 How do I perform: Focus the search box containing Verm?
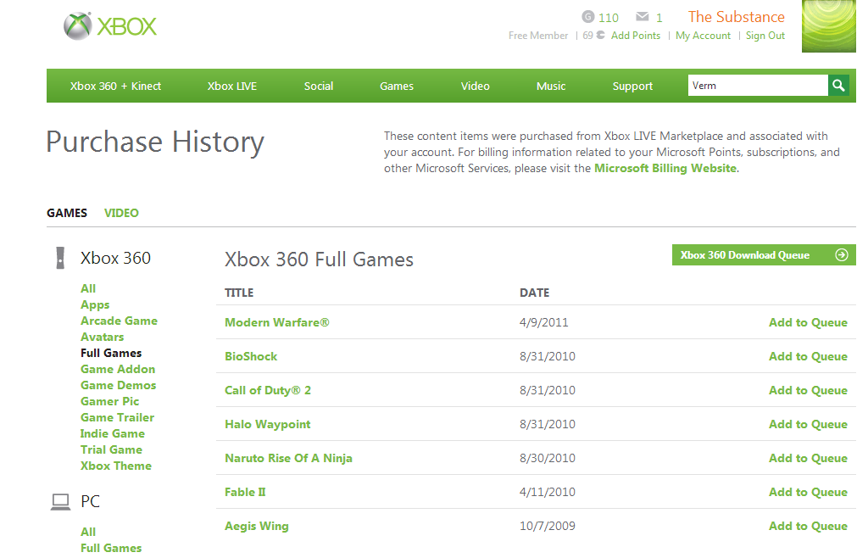point(758,86)
